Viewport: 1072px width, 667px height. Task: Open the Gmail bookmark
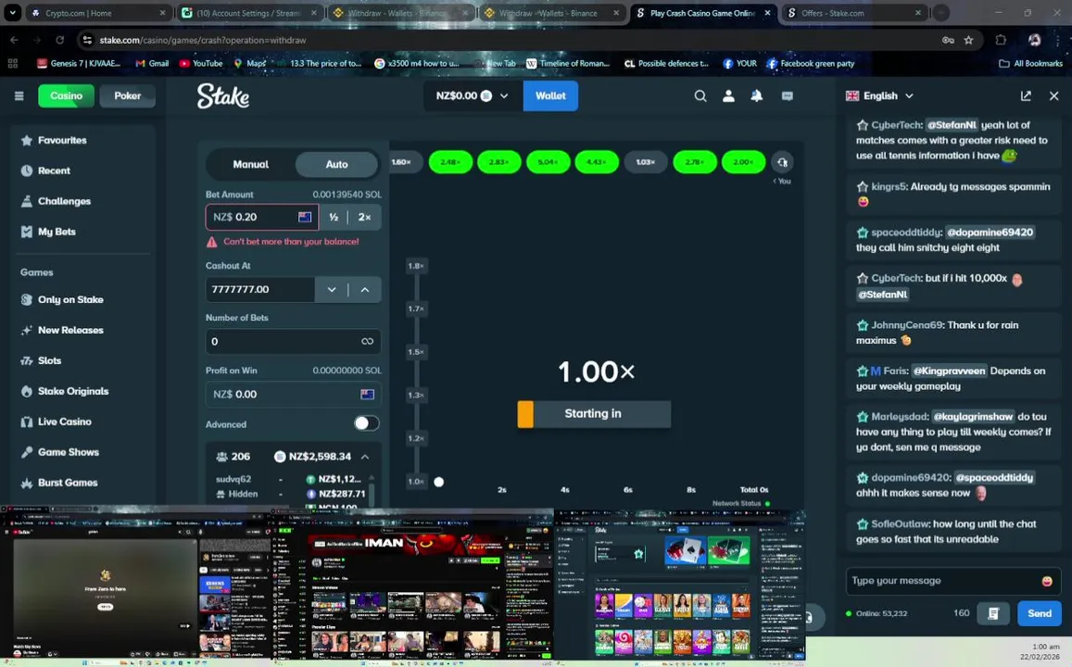152,64
